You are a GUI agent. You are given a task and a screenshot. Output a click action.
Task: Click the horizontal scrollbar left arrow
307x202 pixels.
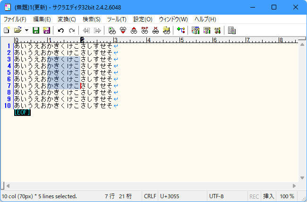click(8, 186)
